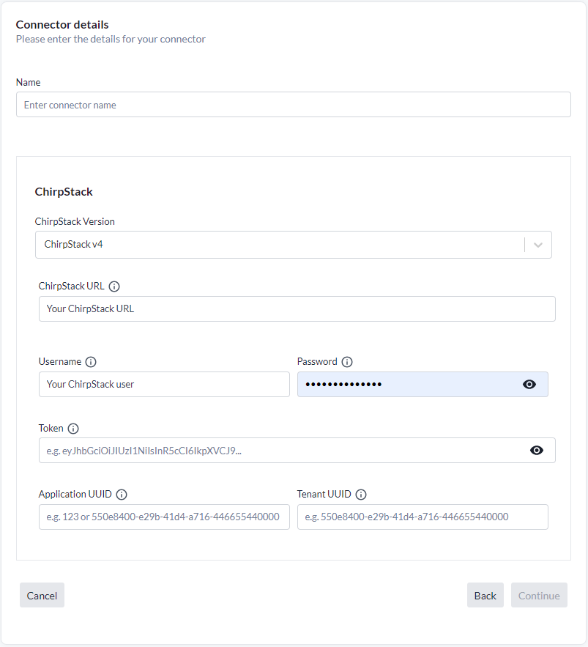The image size is (588, 647).
Task: Click the Password info icon
Action: click(347, 362)
